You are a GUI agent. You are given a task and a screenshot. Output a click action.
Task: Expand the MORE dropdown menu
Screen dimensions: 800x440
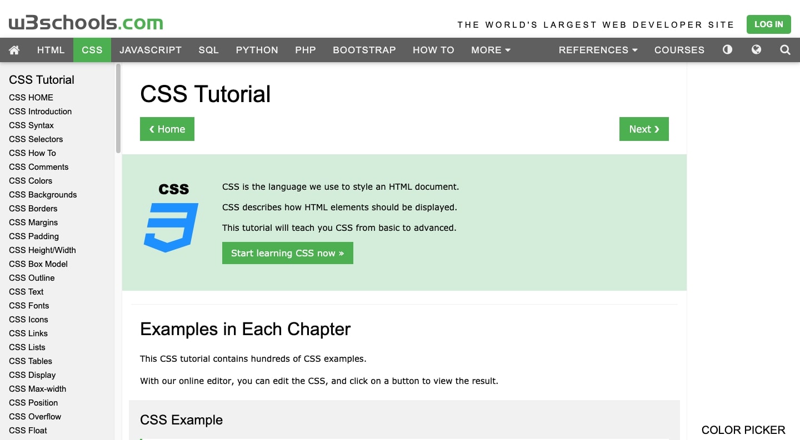pyautogui.click(x=491, y=50)
